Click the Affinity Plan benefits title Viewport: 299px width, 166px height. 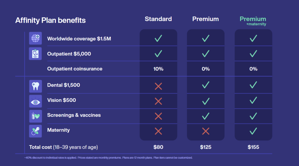[x=50, y=20]
